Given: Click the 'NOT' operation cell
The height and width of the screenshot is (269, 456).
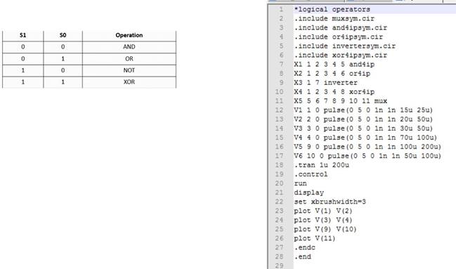Looking at the screenshot, I should [x=129, y=70].
